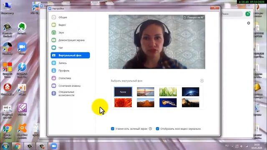
Task: Click the Поиск search field in Zoom window
Action: click(232, 14)
